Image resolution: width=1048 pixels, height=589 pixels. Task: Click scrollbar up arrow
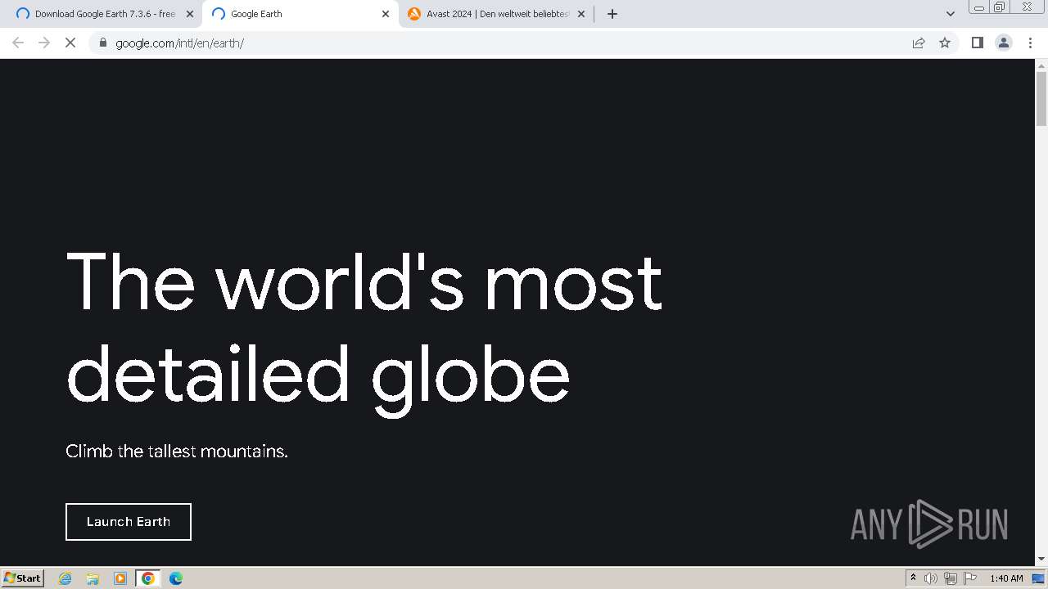[x=1041, y=65]
